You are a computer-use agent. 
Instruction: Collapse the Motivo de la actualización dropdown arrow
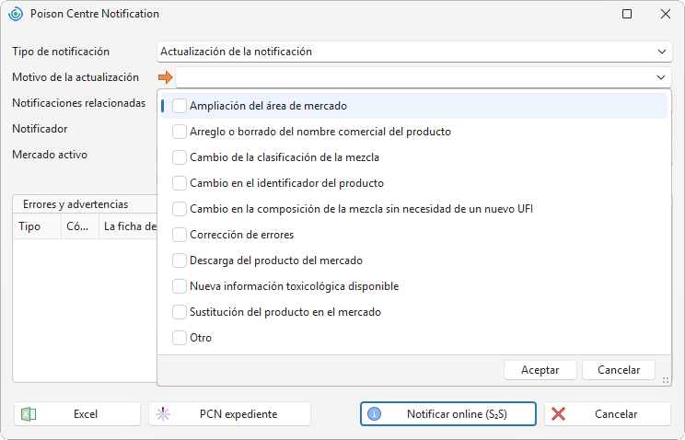click(661, 77)
